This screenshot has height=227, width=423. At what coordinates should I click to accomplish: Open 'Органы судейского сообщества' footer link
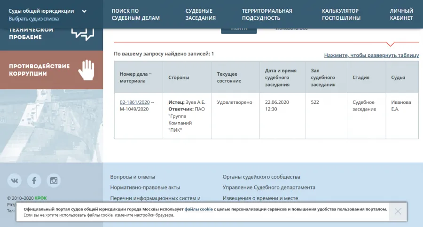[x=261, y=177]
